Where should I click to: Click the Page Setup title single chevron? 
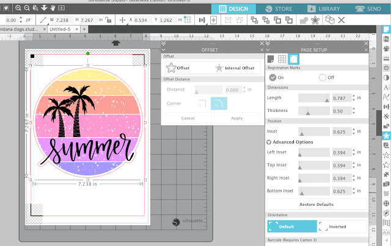(268, 50)
